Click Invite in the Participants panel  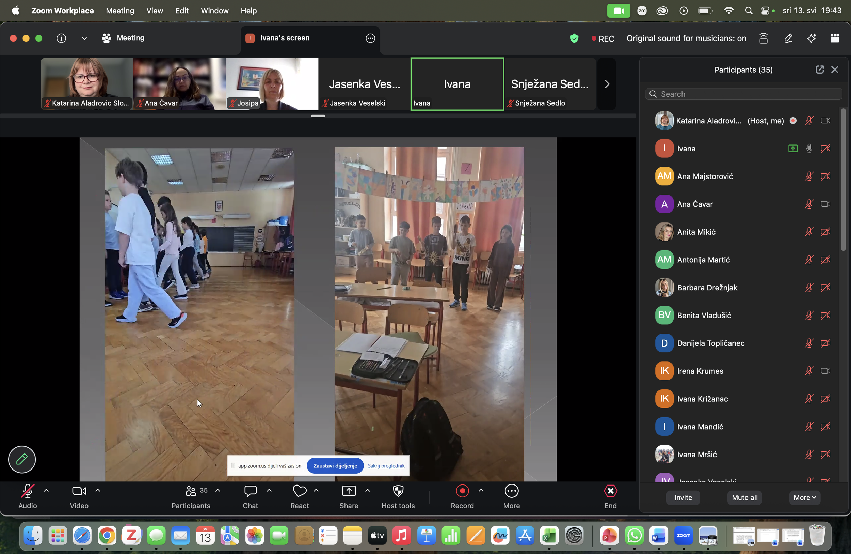pos(683,497)
